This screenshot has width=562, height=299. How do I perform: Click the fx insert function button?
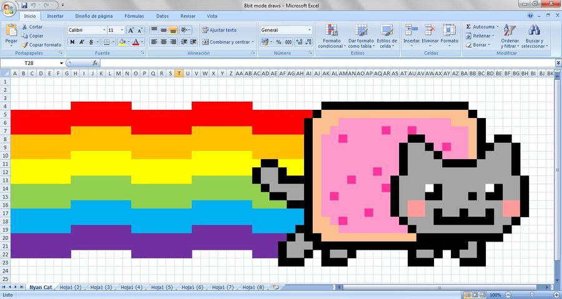point(95,63)
